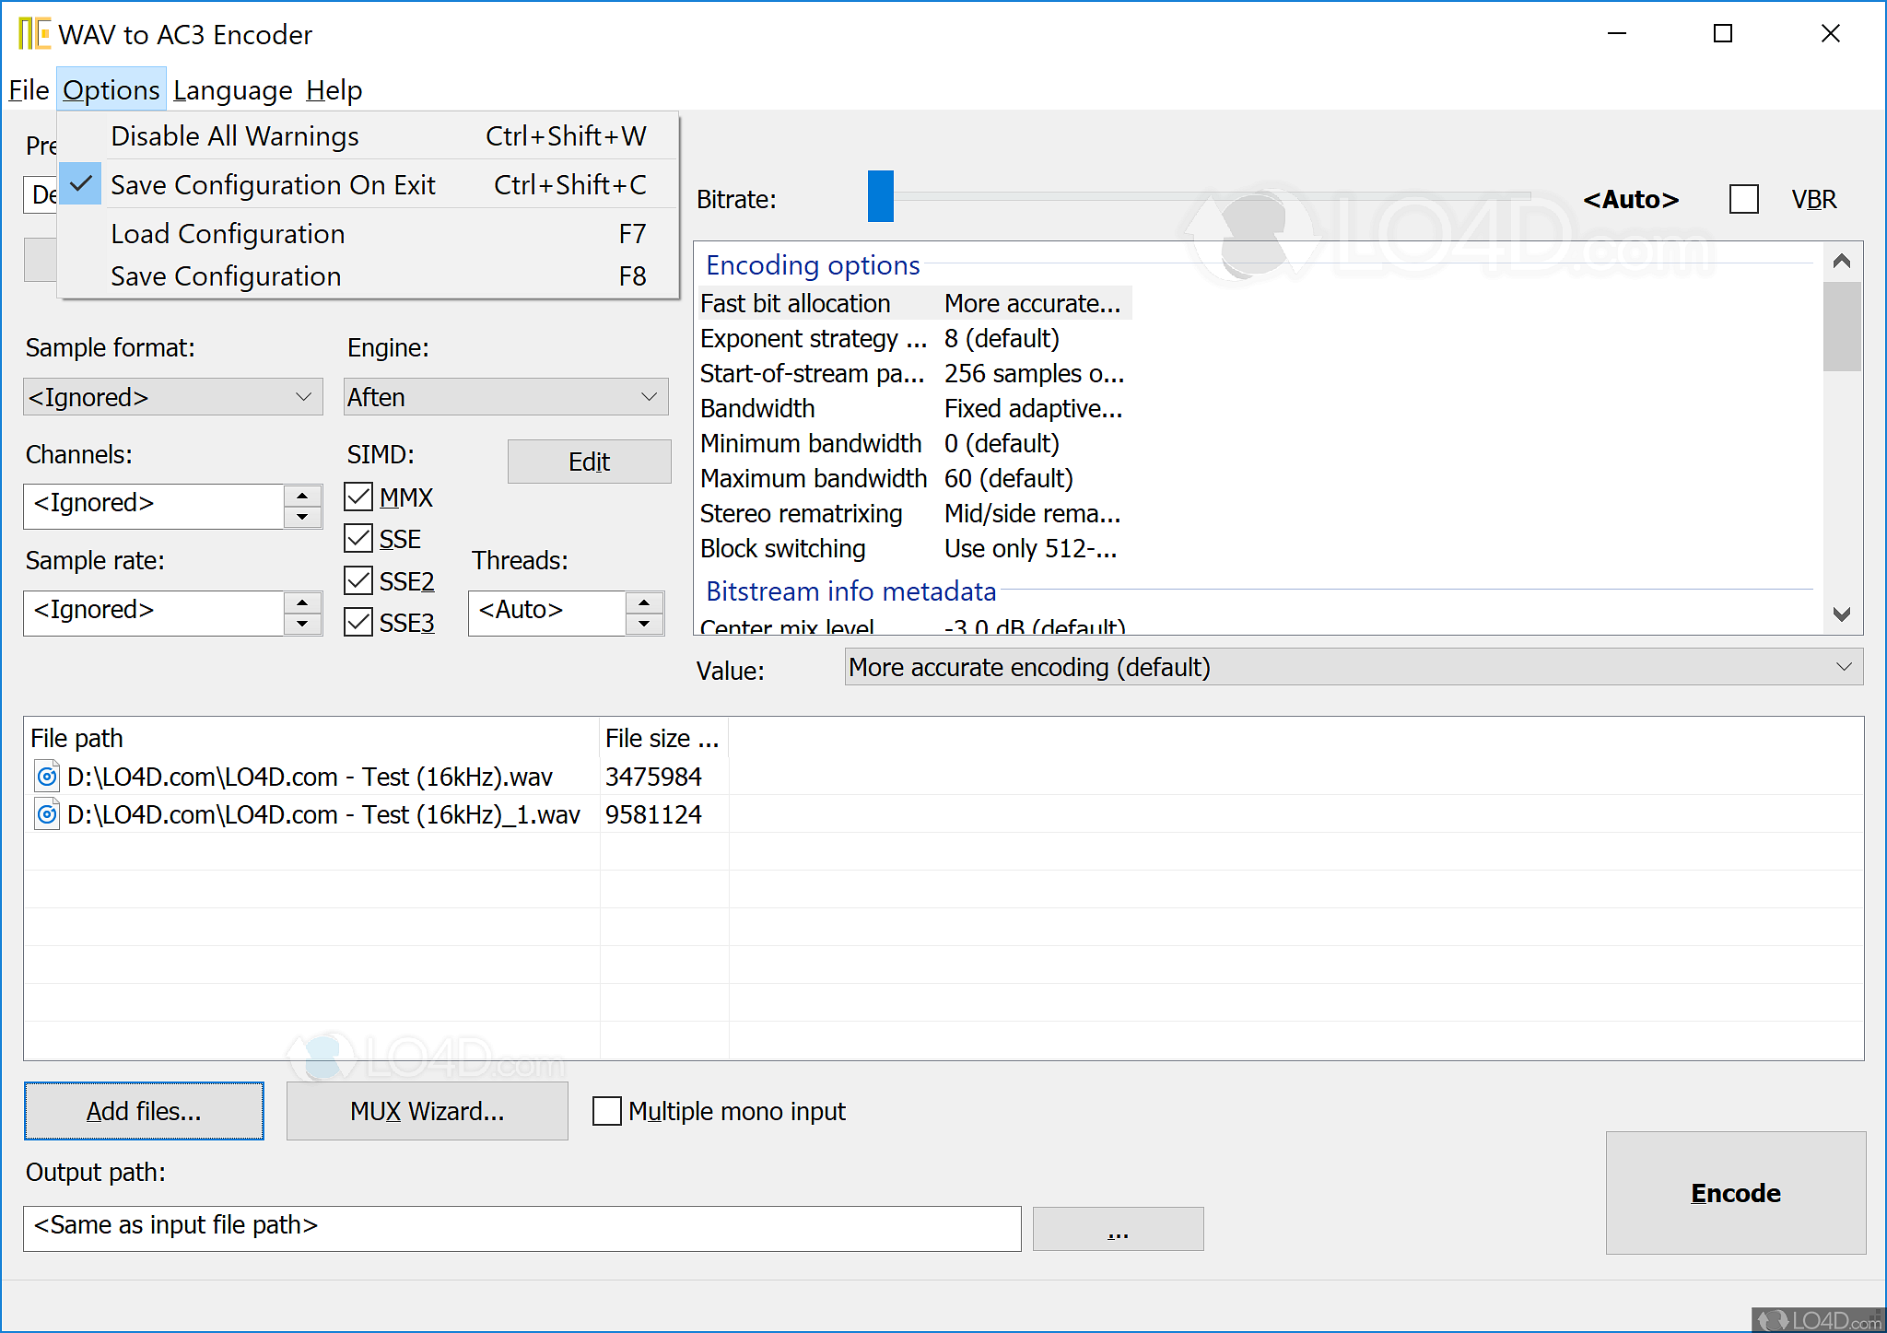The height and width of the screenshot is (1333, 1887).
Task: Open the MUX Wizard
Action: [427, 1111]
